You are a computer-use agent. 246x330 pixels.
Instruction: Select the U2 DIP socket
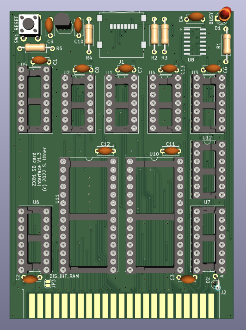click(78, 103)
